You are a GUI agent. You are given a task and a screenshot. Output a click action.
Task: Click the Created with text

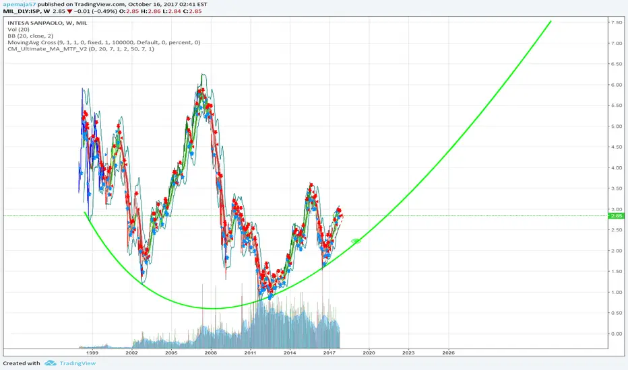[22, 363]
